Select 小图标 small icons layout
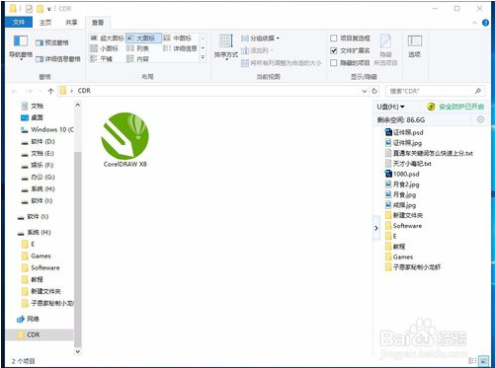Image resolution: width=495 pixels, height=368 pixels. 104,48
